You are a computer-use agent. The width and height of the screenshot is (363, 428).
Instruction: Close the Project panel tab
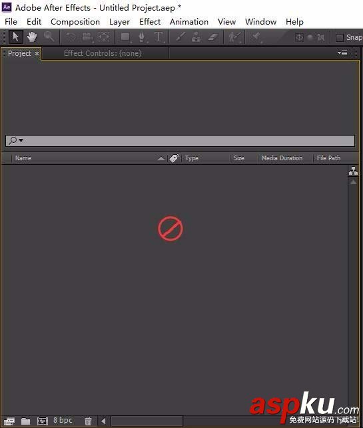[x=37, y=53]
